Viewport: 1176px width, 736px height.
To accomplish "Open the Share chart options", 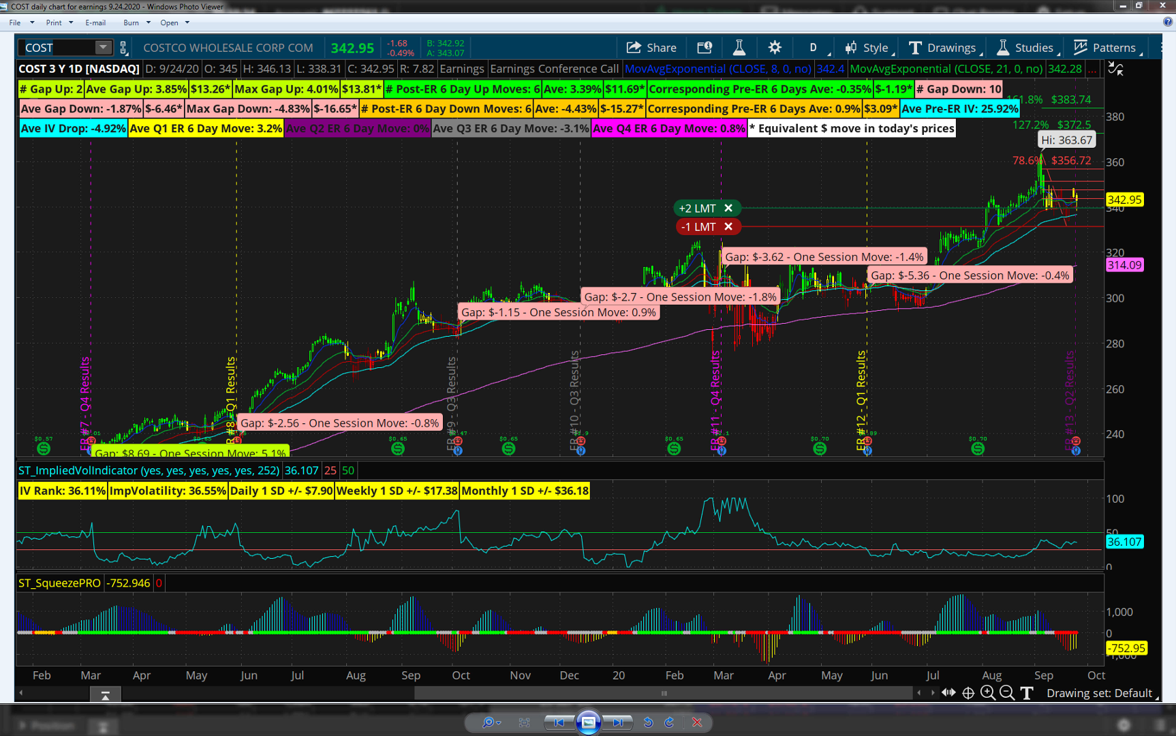I will (651, 47).
